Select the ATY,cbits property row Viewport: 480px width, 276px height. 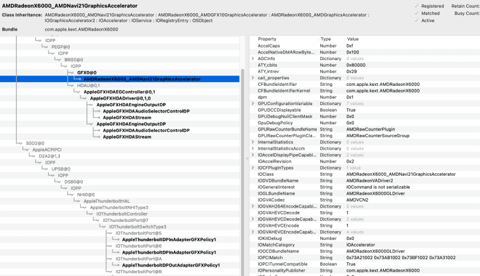(365, 65)
